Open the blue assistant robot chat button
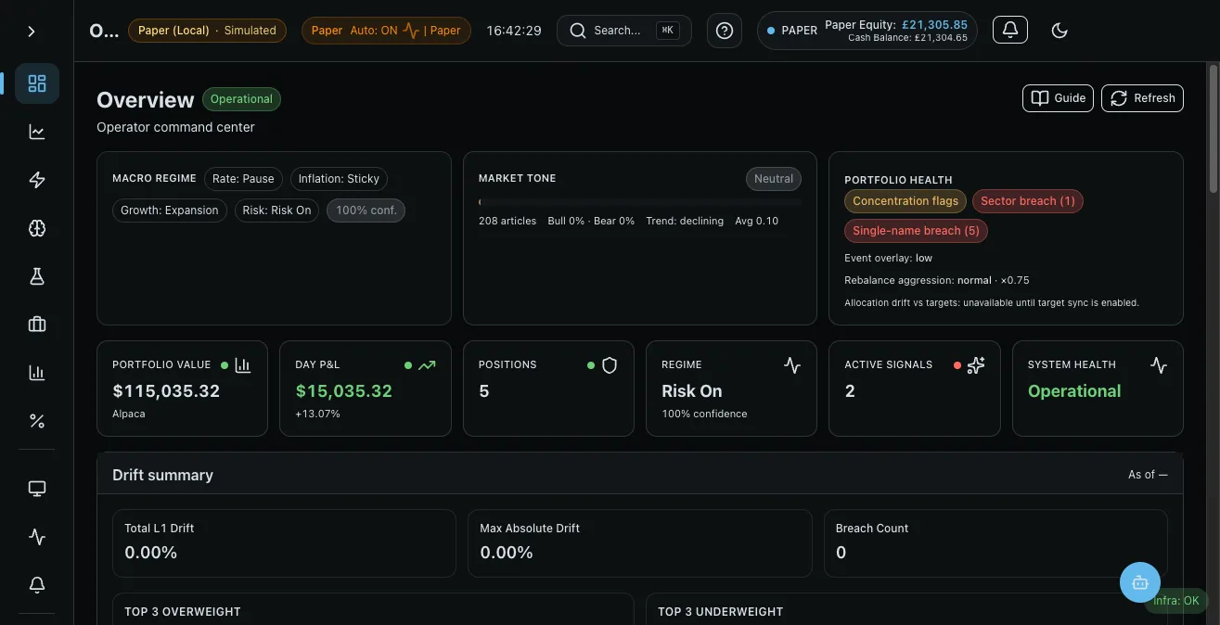The height and width of the screenshot is (625, 1220). 1140,582
